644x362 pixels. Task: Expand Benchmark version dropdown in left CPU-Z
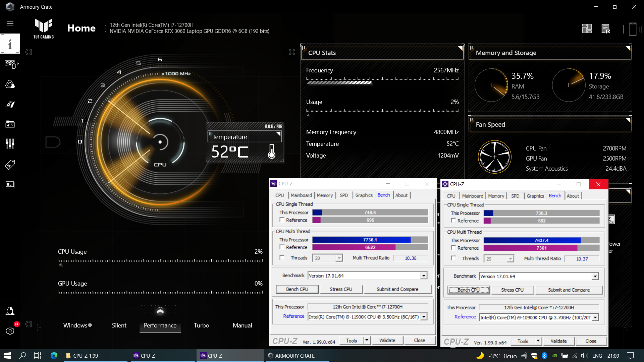coord(424,276)
